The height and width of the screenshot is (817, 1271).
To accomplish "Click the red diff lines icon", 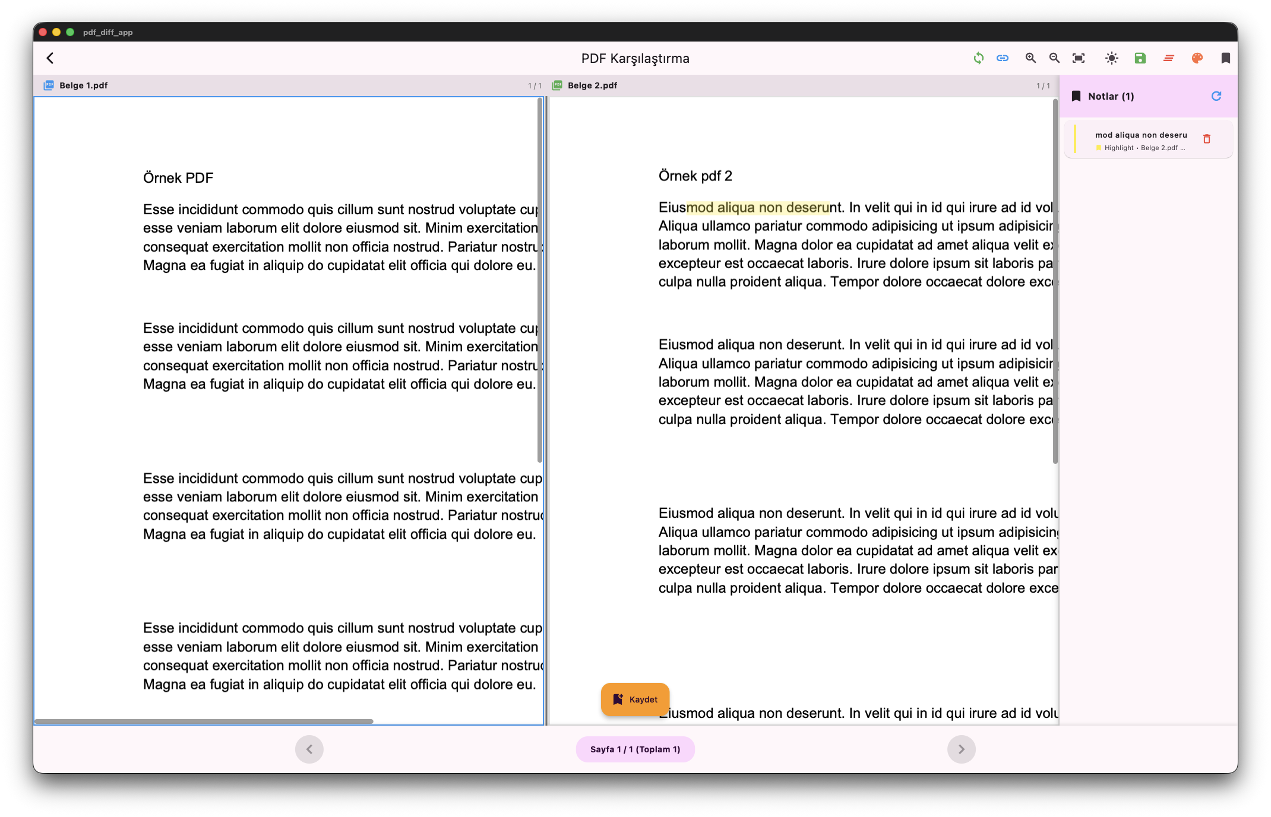I will (x=1168, y=58).
